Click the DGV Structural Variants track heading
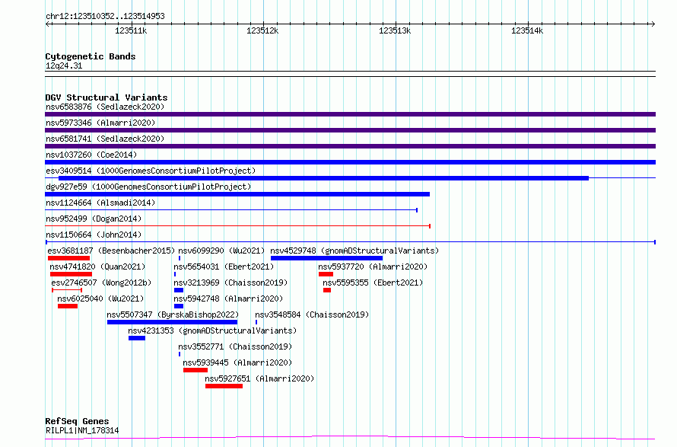The width and height of the screenshot is (677, 447). [x=106, y=97]
